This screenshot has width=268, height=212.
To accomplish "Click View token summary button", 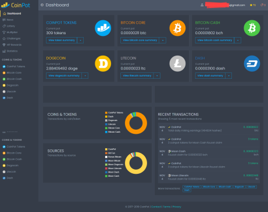I will (62, 40).
